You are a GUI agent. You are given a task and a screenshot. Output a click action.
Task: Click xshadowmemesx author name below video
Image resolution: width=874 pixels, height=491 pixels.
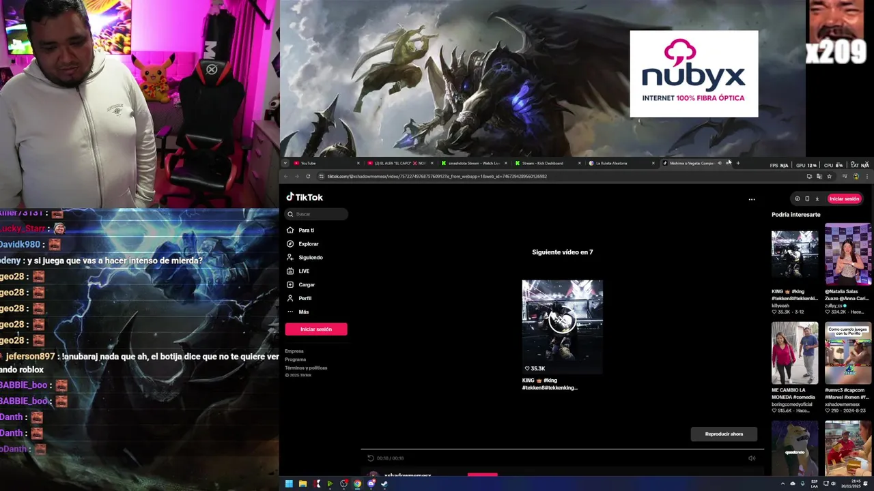click(x=408, y=475)
